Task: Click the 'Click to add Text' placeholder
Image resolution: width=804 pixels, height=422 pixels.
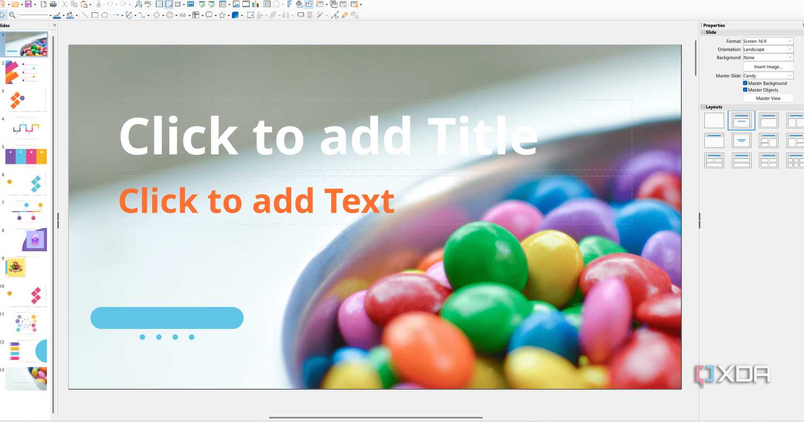Action: tap(375, 200)
